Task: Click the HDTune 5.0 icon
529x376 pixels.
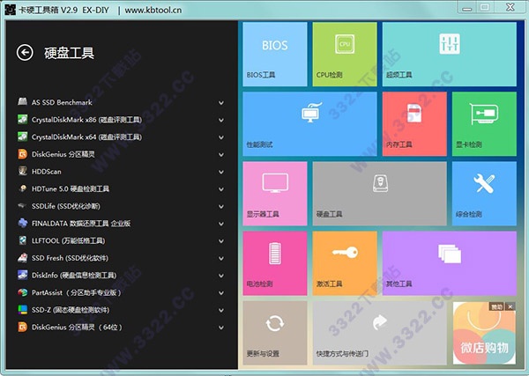Action: pos(23,188)
